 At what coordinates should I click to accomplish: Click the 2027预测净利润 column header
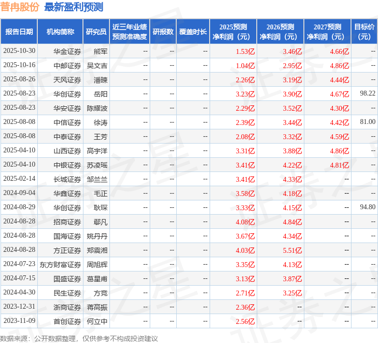point(327,32)
